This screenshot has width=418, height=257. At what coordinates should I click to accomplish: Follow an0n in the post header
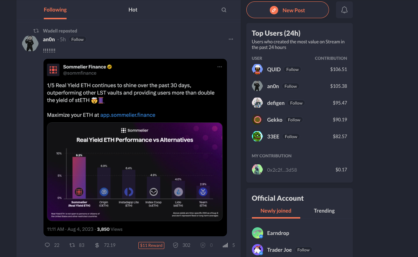(77, 40)
